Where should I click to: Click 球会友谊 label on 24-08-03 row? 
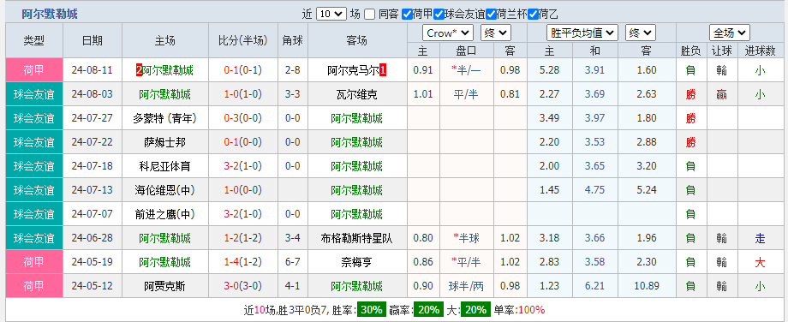click(x=34, y=94)
